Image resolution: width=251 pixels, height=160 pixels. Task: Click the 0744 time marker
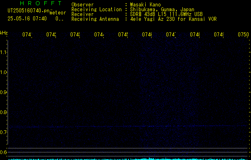(x=99, y=34)
